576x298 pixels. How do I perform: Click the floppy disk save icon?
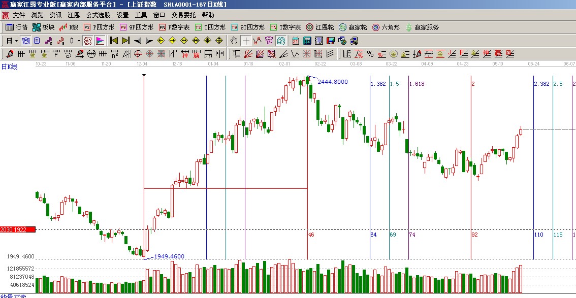click(x=330, y=41)
